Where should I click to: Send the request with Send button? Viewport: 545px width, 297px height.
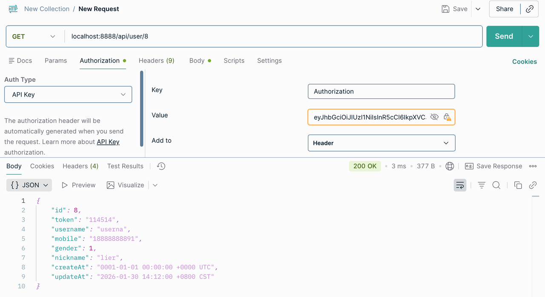[504, 36]
